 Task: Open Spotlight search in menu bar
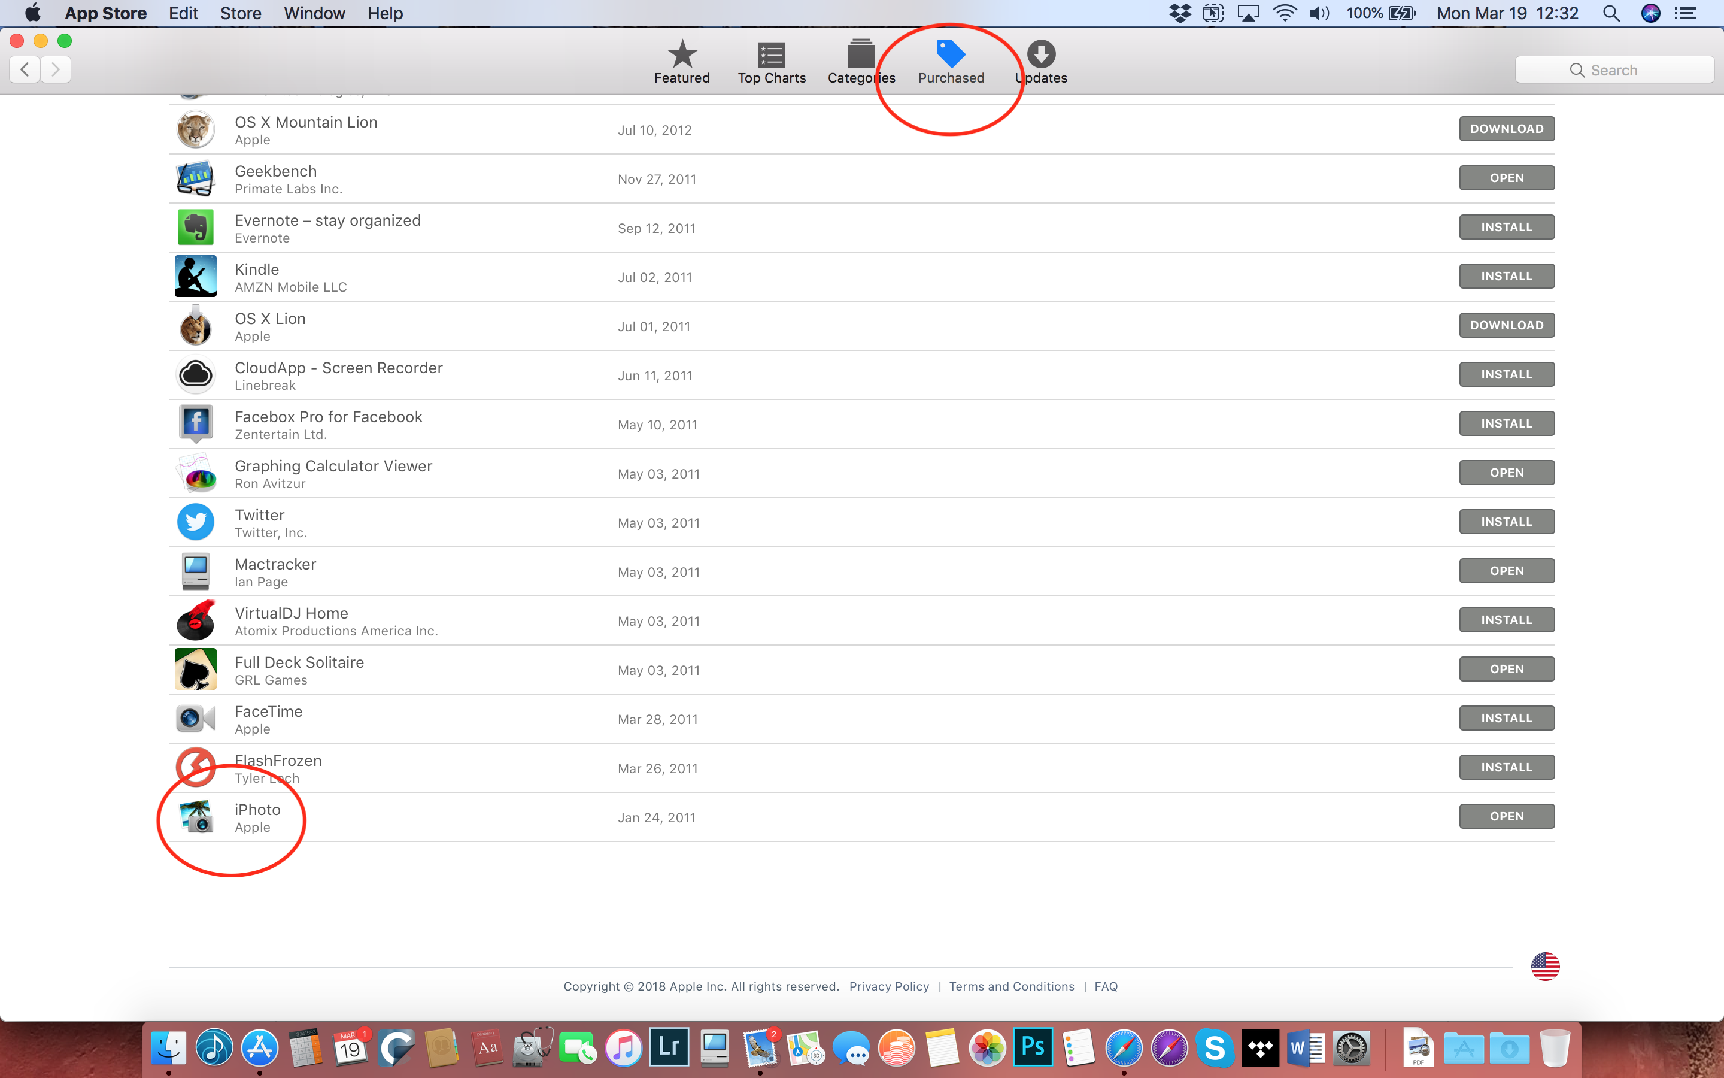coord(1611,13)
